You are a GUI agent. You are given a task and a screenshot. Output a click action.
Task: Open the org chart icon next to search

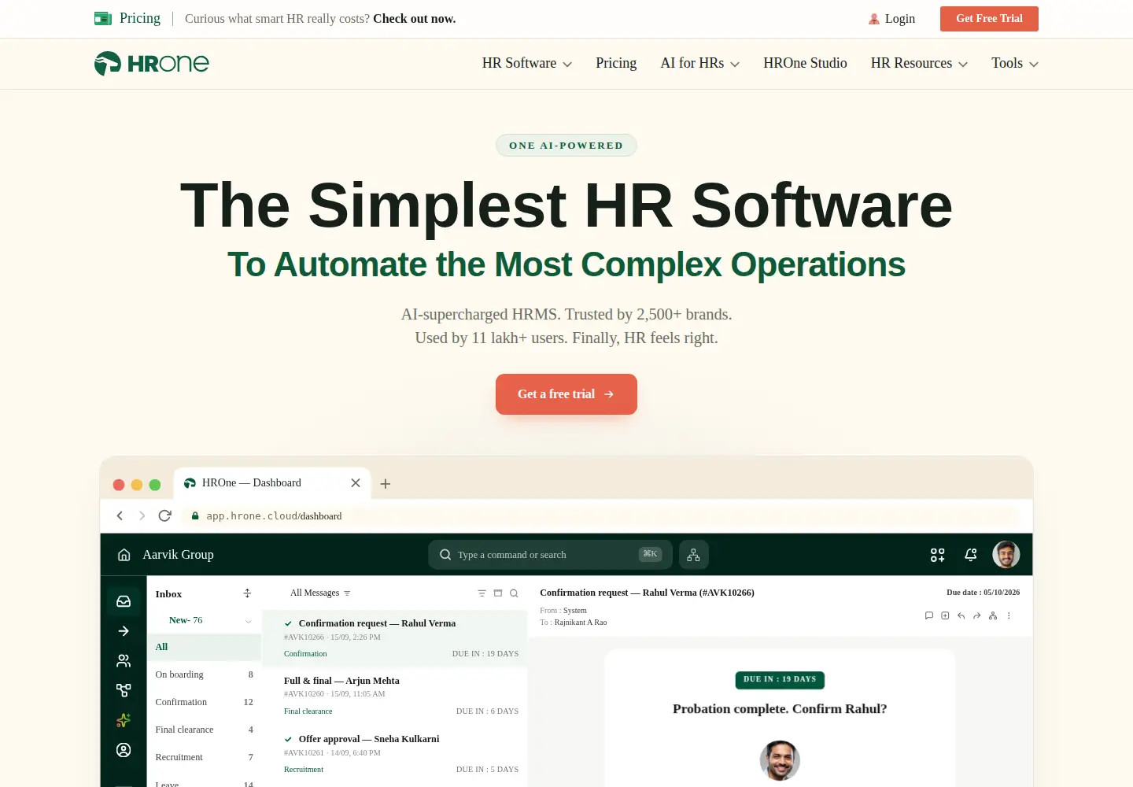pyautogui.click(x=693, y=555)
